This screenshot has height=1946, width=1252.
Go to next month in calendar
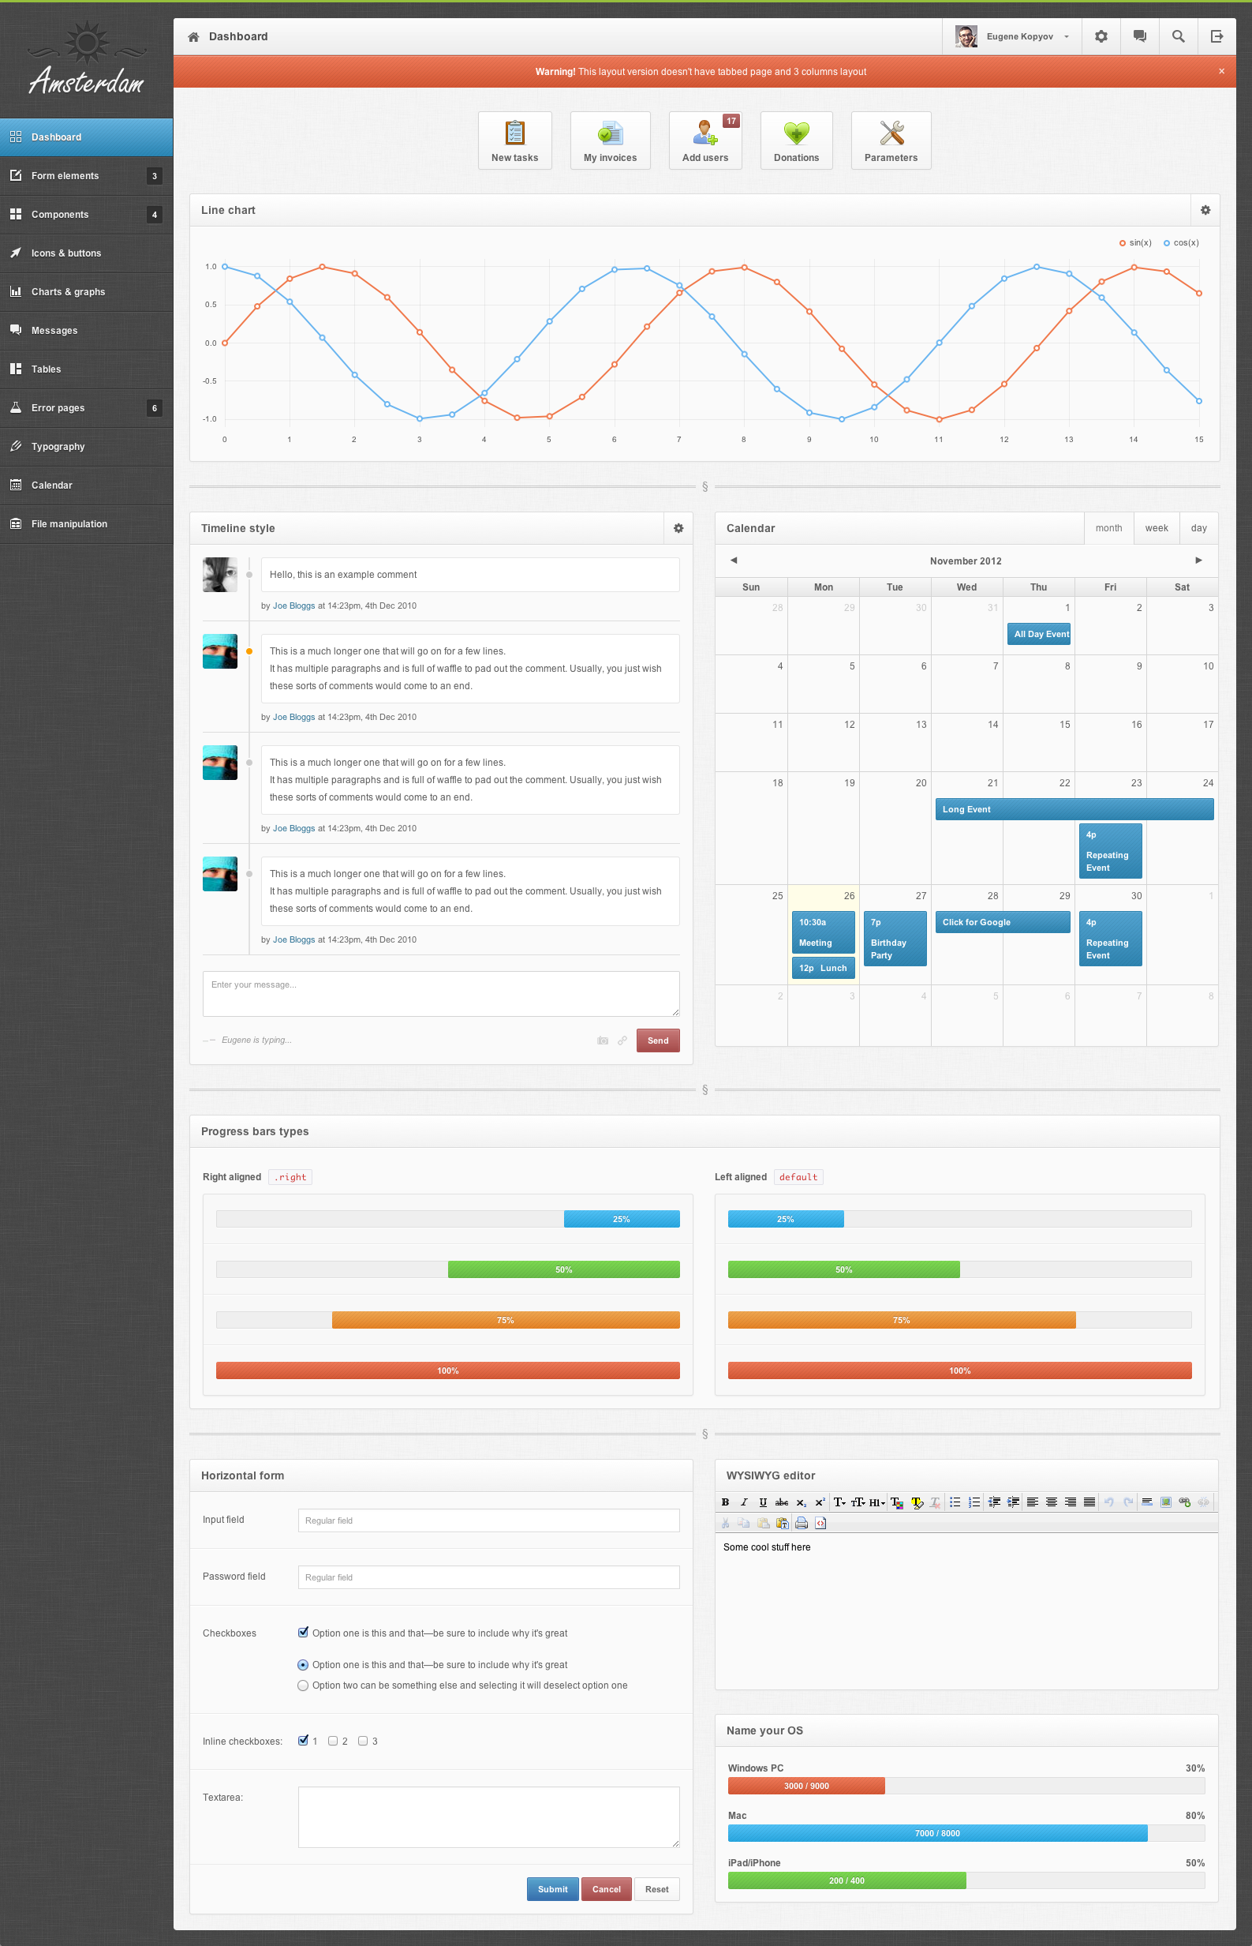point(1198,561)
